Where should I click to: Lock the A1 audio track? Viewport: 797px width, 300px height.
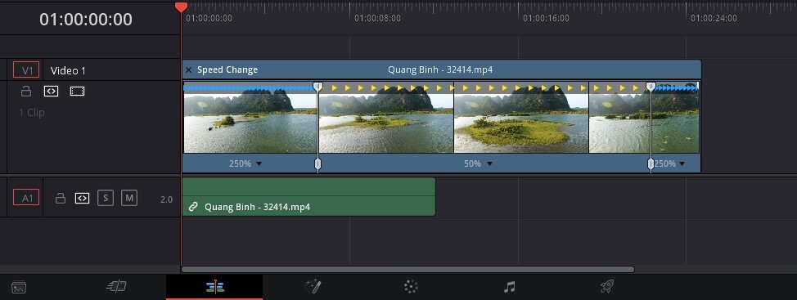60,198
